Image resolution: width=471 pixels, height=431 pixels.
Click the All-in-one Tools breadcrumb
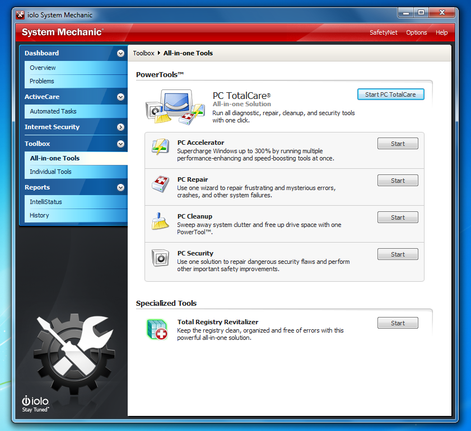[x=188, y=53]
